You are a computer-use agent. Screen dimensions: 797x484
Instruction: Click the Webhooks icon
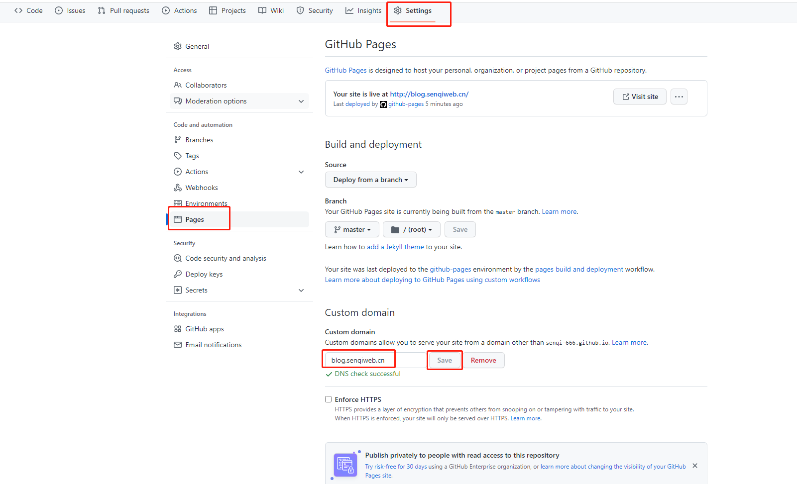[178, 188]
